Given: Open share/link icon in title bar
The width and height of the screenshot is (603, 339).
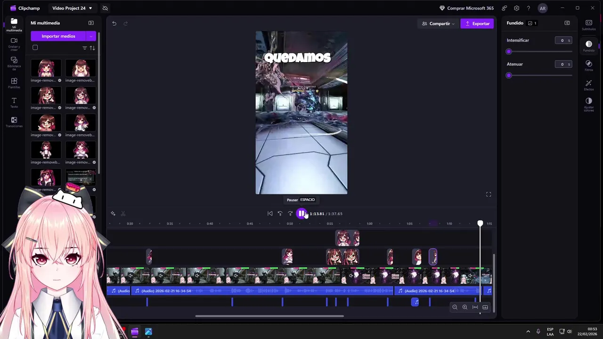Looking at the screenshot, I should click(505, 8).
